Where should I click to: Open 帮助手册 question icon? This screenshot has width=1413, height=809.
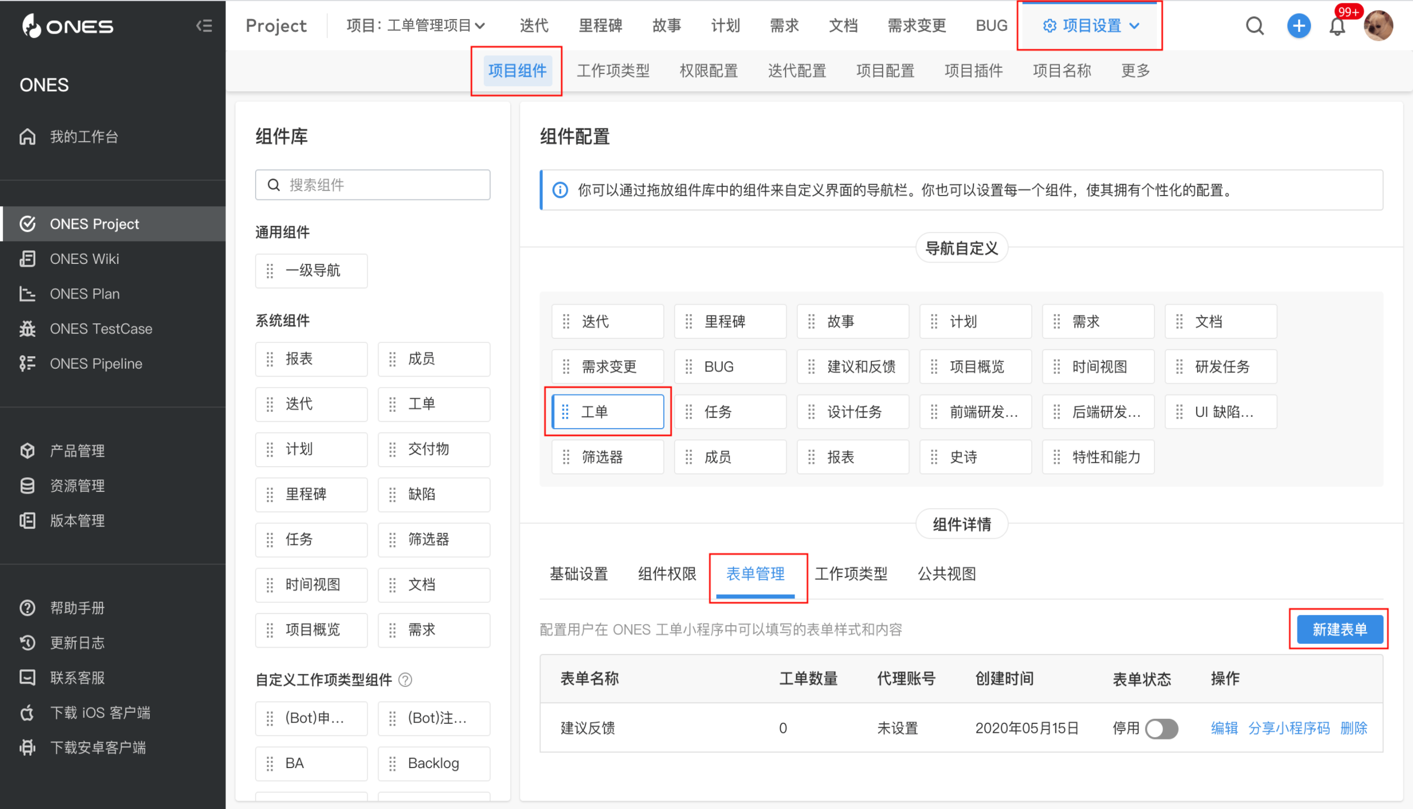tap(27, 608)
